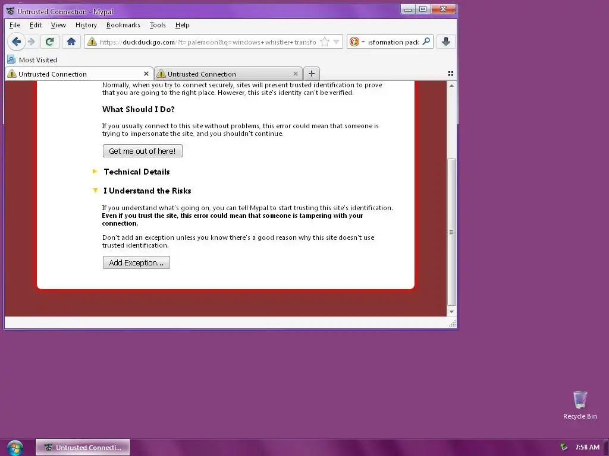Open the Edit menu

(x=35, y=25)
